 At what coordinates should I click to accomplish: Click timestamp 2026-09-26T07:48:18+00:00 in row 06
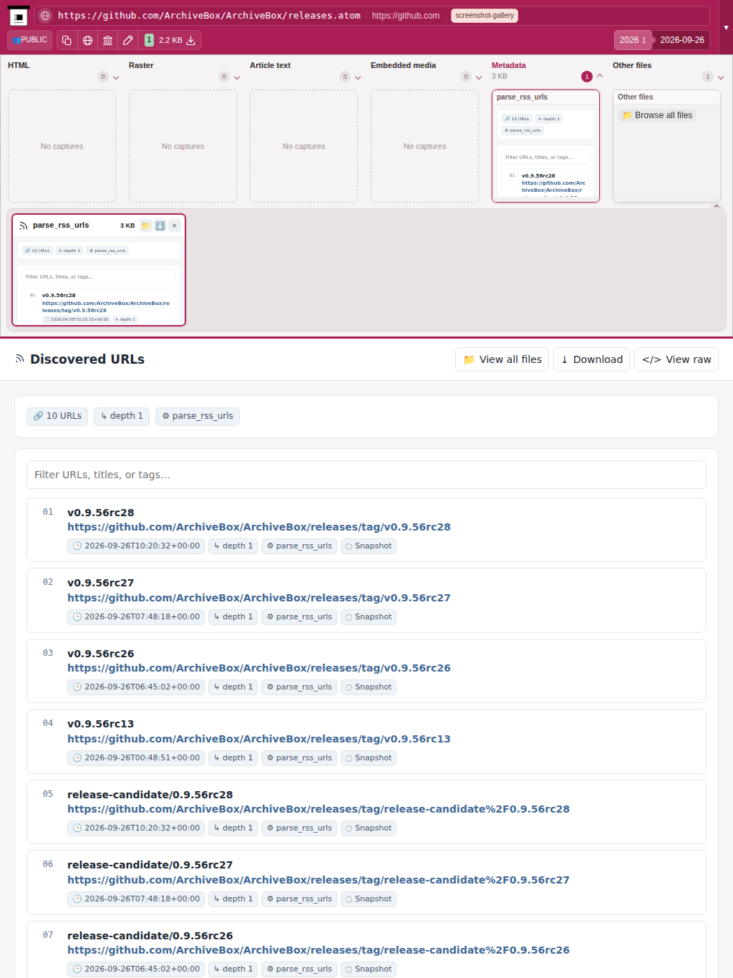tap(136, 899)
